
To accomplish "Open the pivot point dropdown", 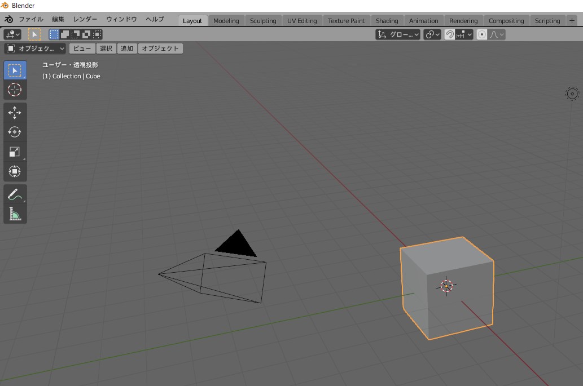I will tap(432, 34).
